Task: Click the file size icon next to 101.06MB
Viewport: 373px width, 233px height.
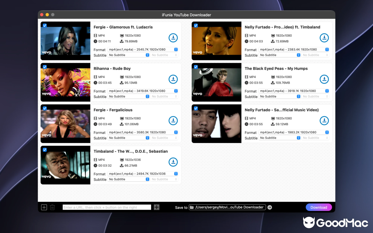Action: point(122,124)
